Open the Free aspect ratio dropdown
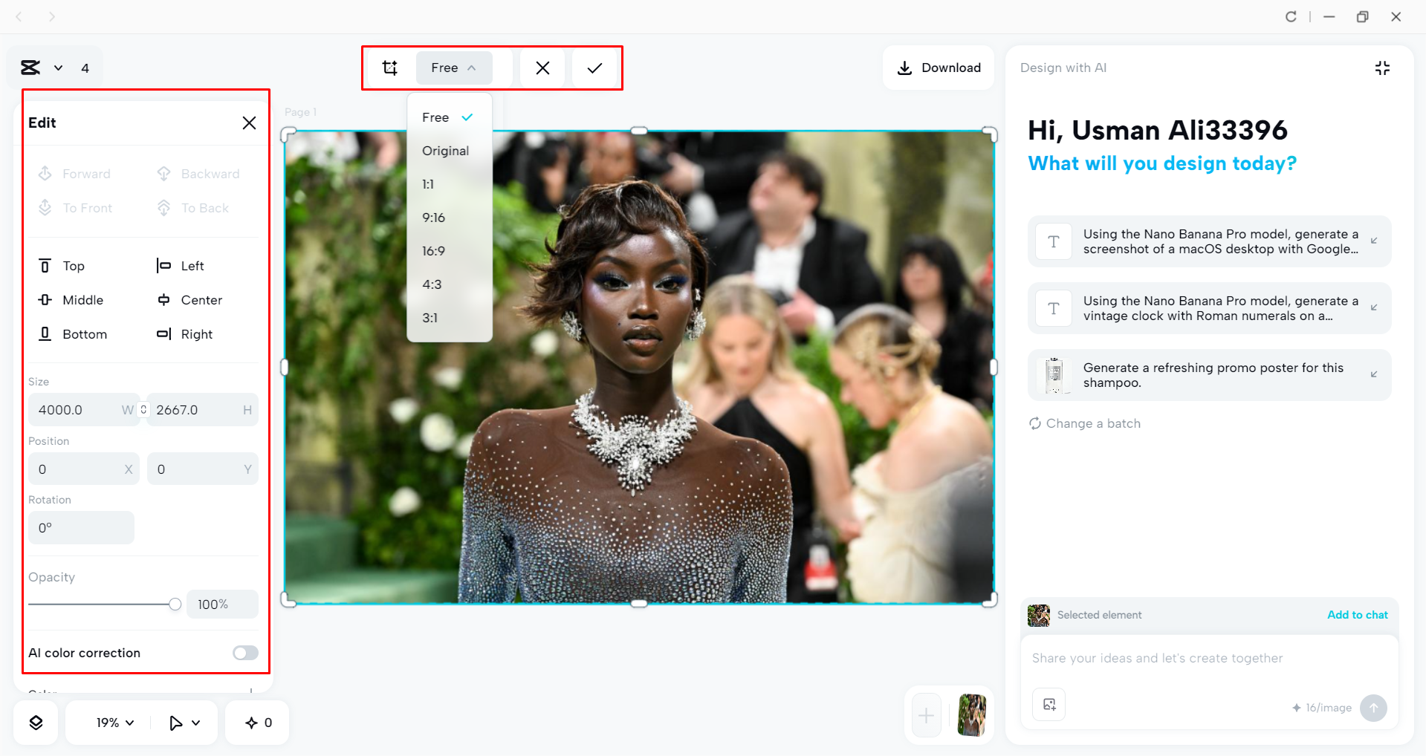This screenshot has height=756, width=1426. [x=454, y=68]
